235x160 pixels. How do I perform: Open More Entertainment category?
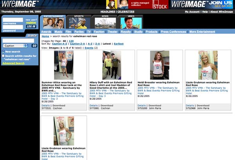coord(202,32)
